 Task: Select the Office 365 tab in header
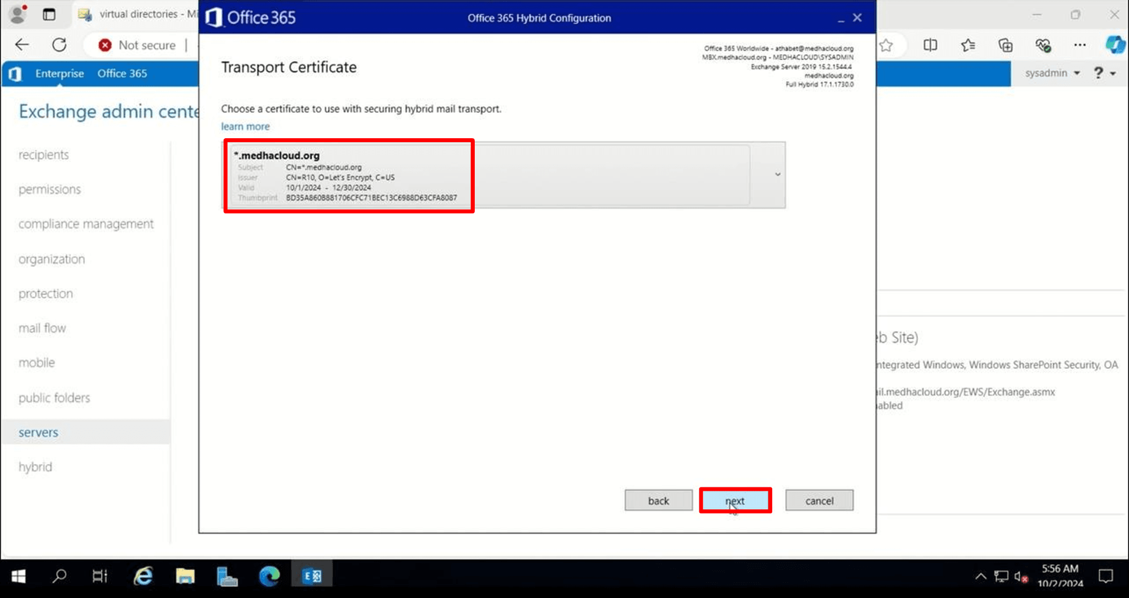(122, 73)
